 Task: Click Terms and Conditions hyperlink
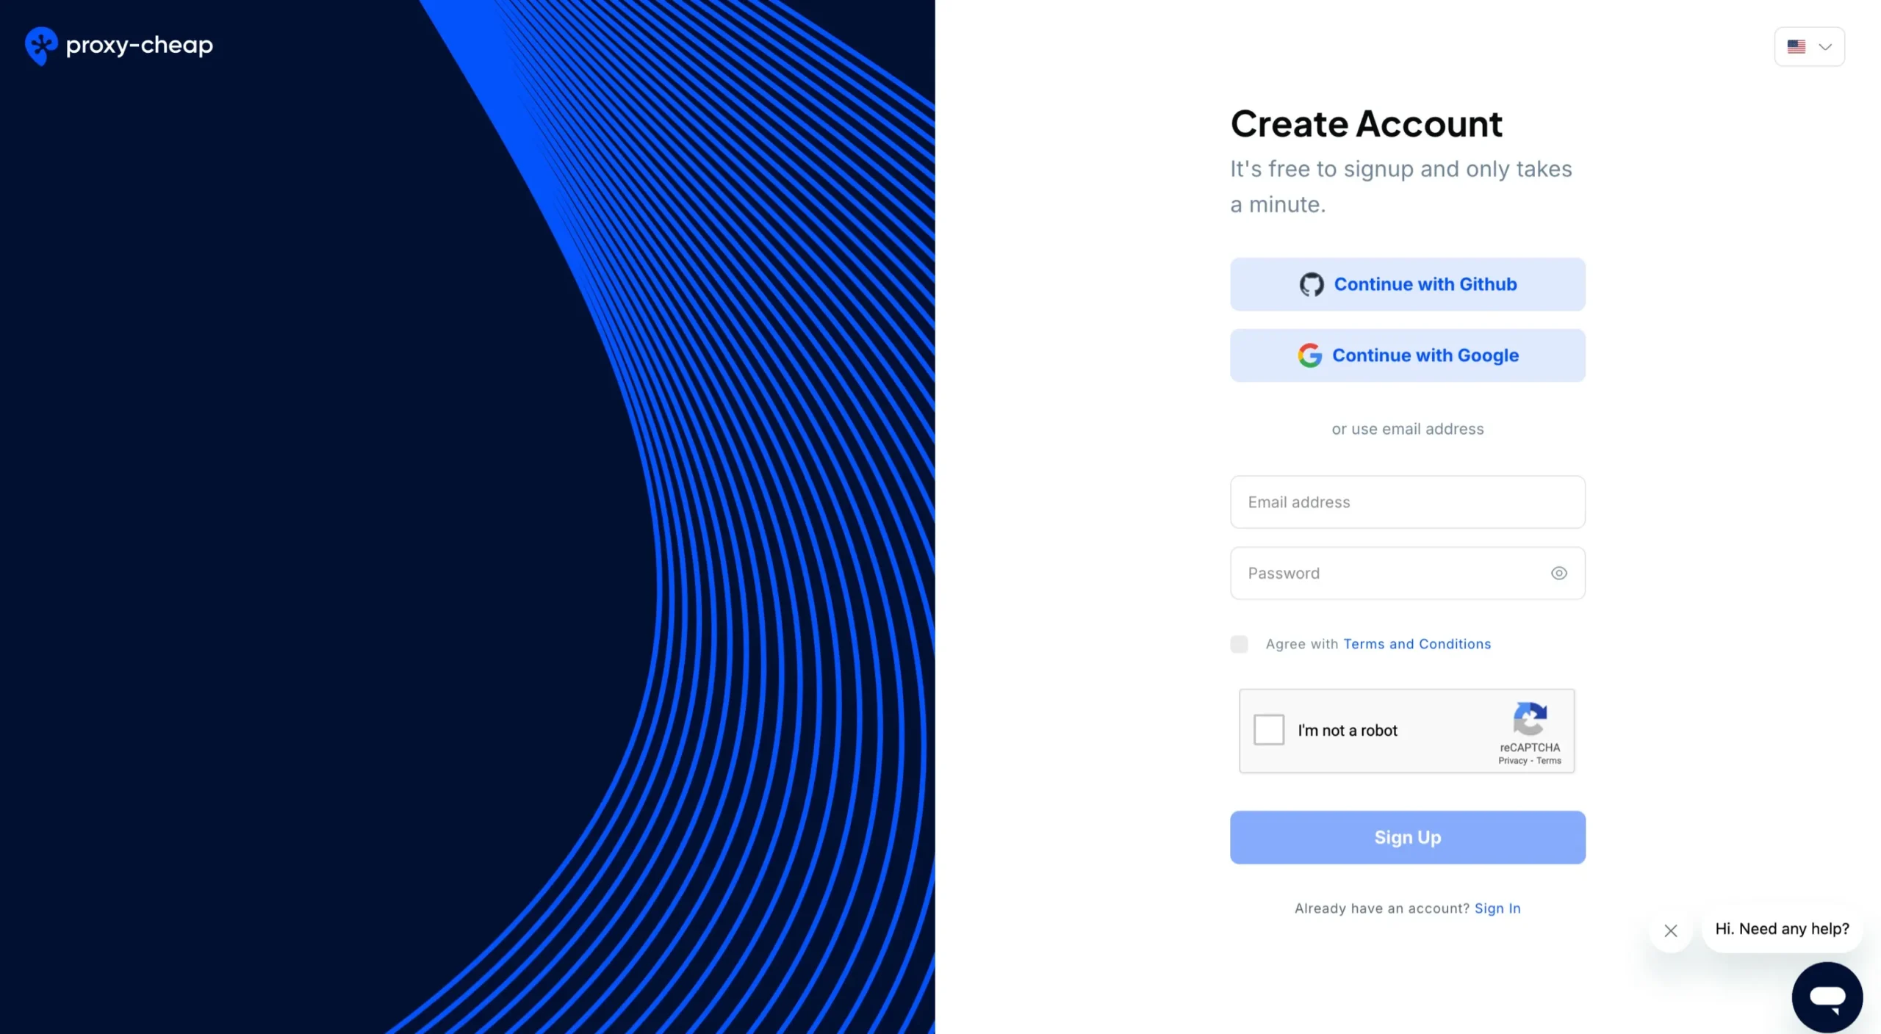point(1416,643)
